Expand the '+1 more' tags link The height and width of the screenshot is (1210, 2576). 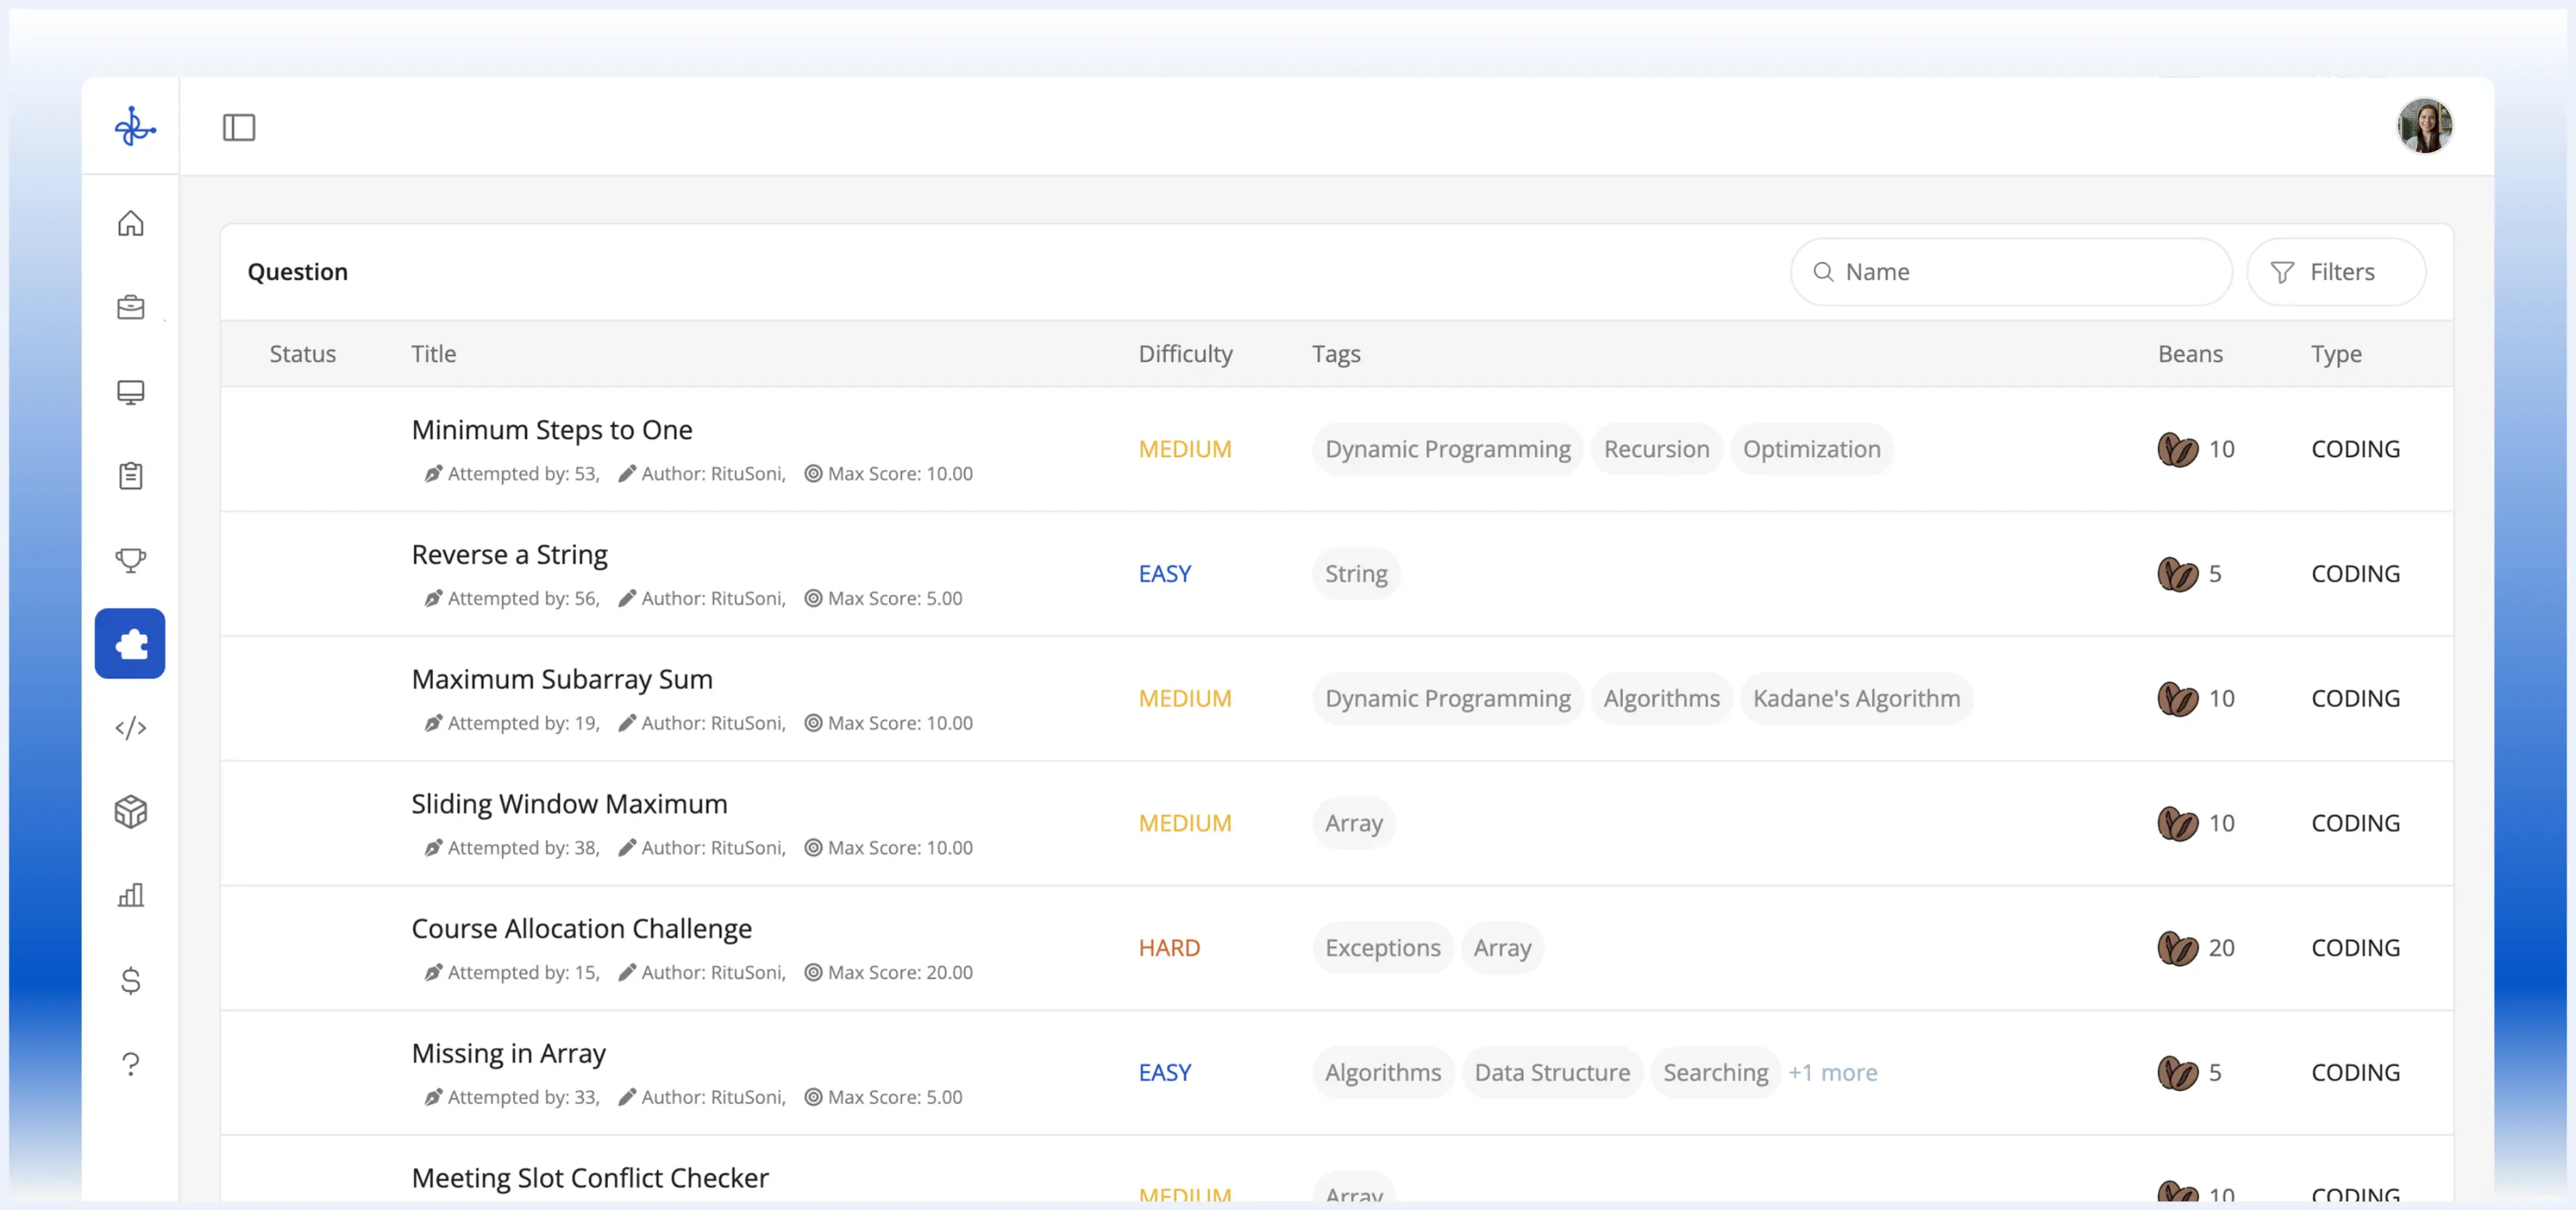1832,1072
